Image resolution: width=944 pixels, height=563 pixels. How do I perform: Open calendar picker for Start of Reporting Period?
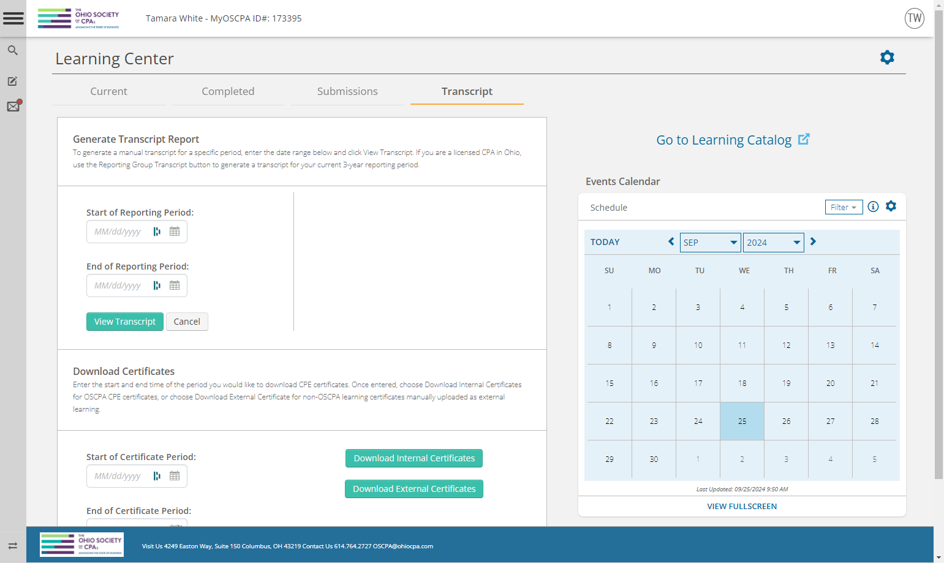click(175, 232)
